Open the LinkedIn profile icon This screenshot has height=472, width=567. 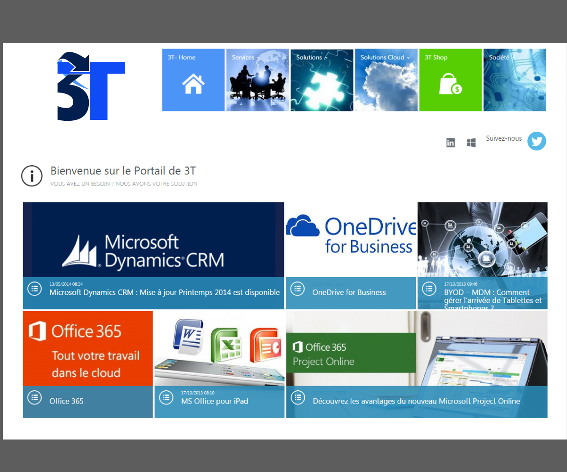[x=451, y=143]
